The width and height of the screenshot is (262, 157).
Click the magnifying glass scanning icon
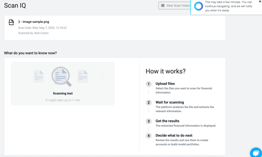(x=61, y=76)
